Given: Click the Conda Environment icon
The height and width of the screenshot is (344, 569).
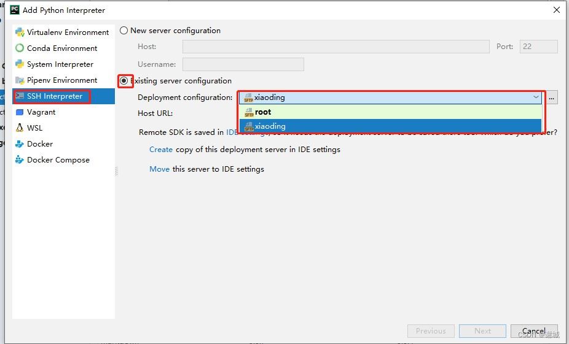Looking at the screenshot, I should coord(20,48).
